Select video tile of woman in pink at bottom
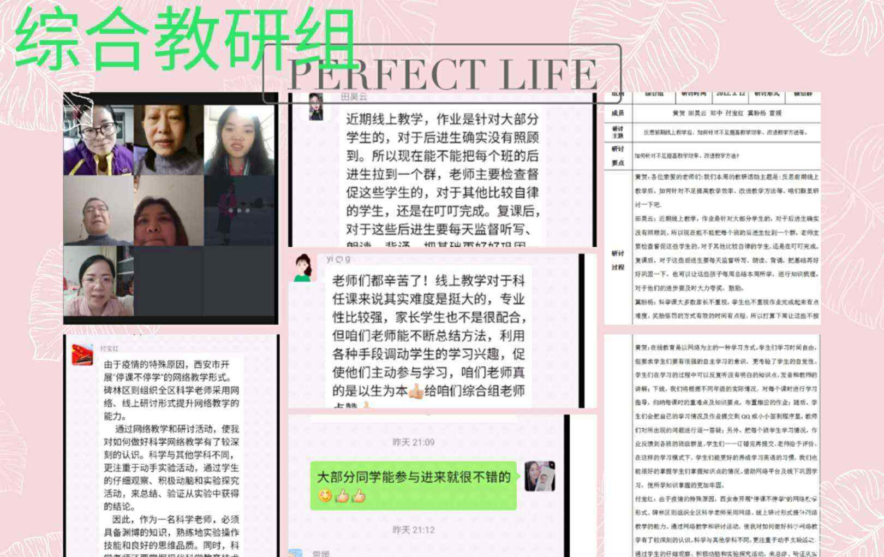 (x=99, y=281)
